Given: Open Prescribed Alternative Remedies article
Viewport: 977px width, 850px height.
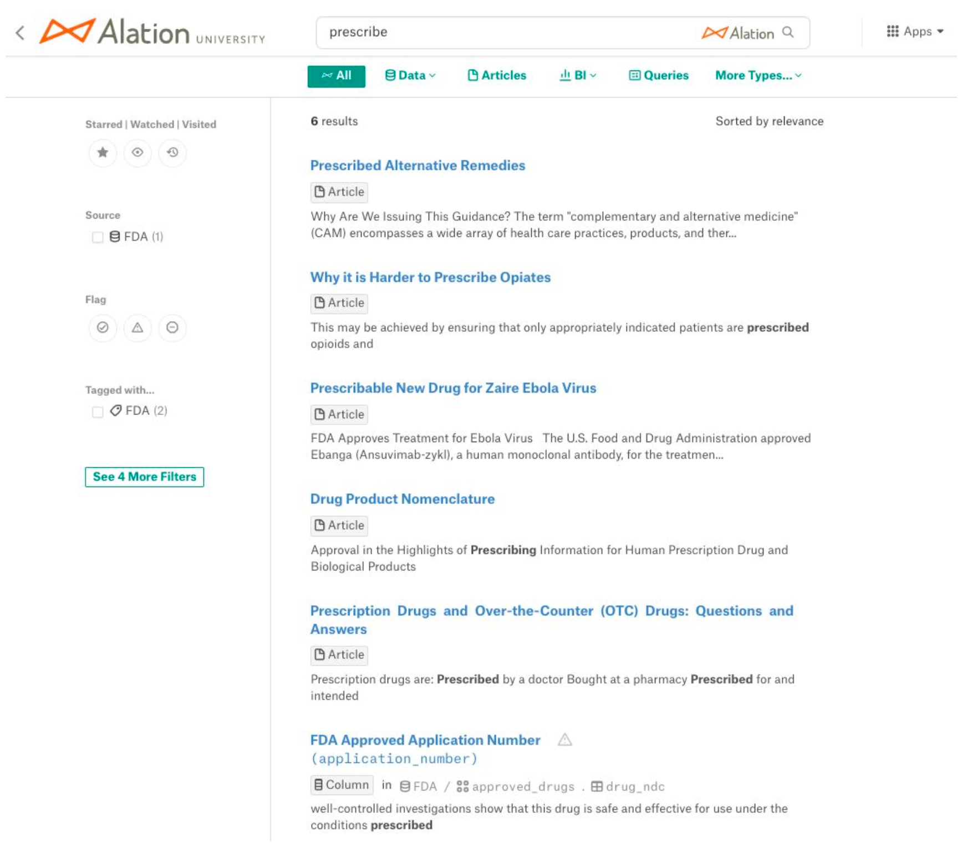Looking at the screenshot, I should 418,165.
